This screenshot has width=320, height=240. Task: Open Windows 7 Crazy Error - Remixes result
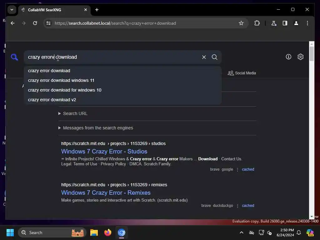[x=106, y=192]
